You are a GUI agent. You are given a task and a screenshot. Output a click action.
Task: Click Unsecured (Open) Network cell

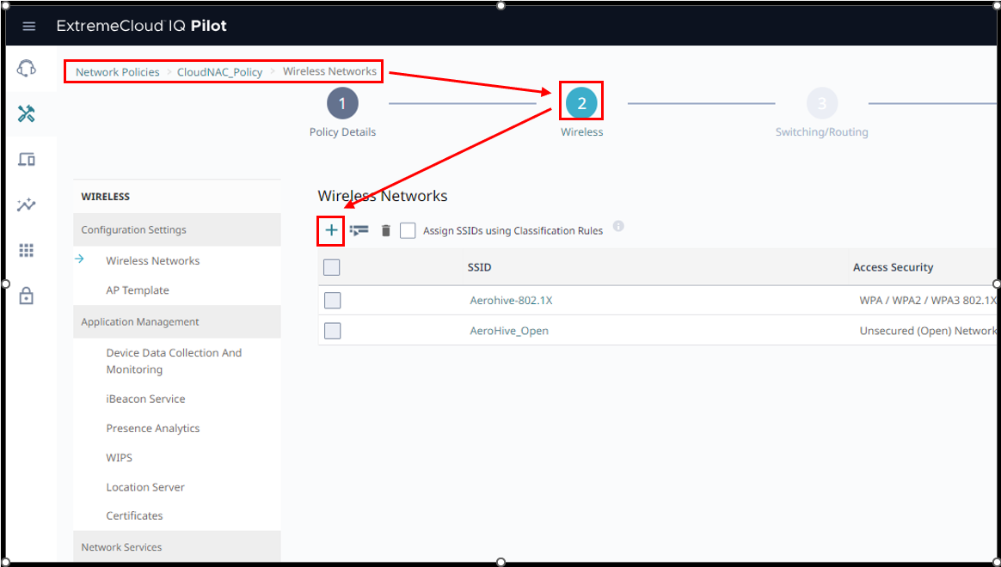click(928, 331)
